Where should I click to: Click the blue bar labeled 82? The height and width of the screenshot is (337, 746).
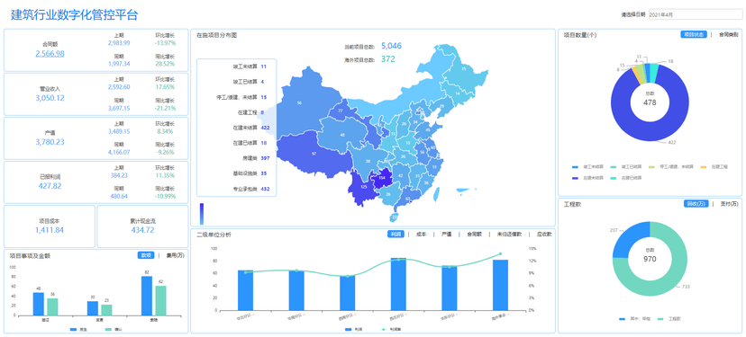point(147,296)
